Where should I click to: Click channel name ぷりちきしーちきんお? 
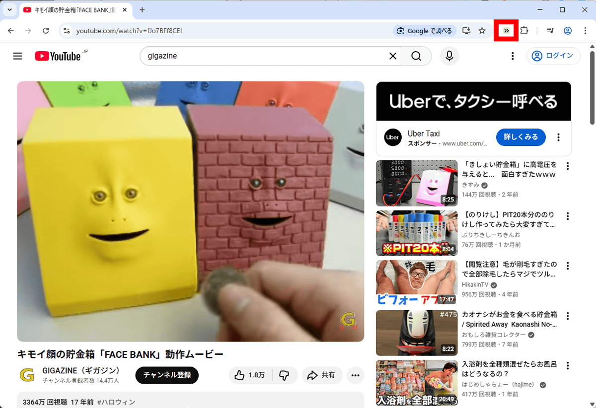491,235
